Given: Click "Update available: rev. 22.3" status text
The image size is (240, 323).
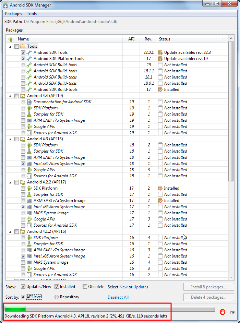Looking at the screenshot, I should pyautogui.click(x=188, y=52).
